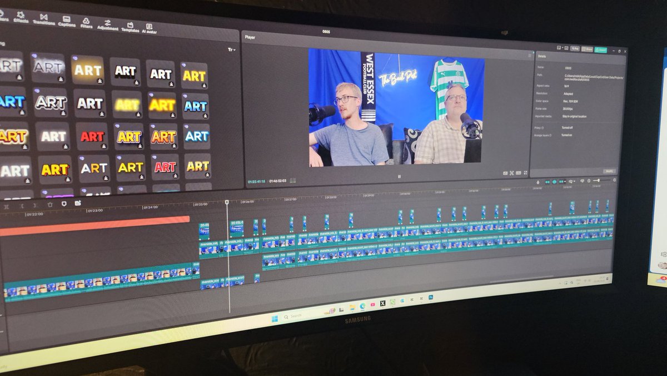Viewport: 667px width, 376px height.
Task: Open the Adjustment tab
Action: point(108,24)
